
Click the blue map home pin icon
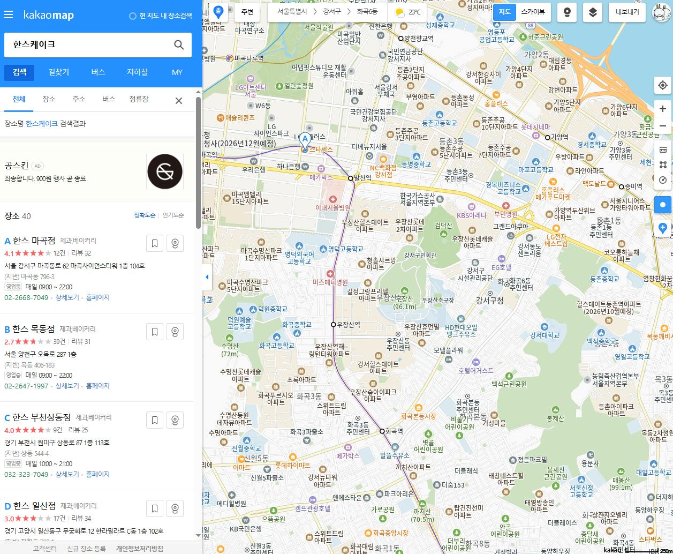(218, 12)
